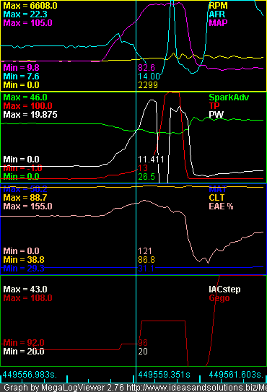Viewport: 267px width, 392px height.
Task: Click the EAE % legend label
Action: 221,206
